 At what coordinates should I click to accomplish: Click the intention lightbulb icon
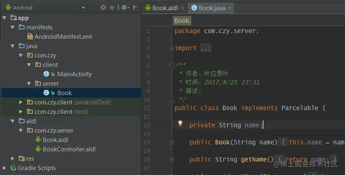point(180,124)
